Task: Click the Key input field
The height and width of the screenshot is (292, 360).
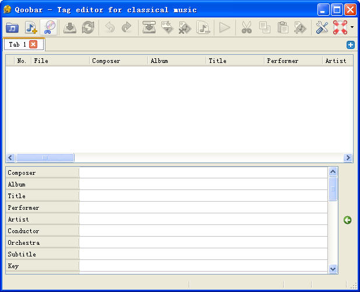Action: (203, 266)
